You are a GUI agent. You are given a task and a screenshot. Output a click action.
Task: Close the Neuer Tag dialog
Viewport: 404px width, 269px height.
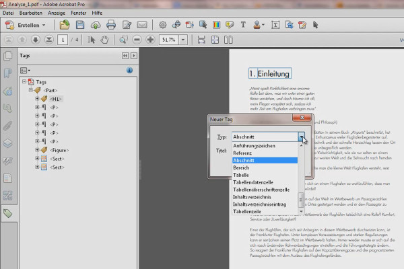(x=302, y=118)
